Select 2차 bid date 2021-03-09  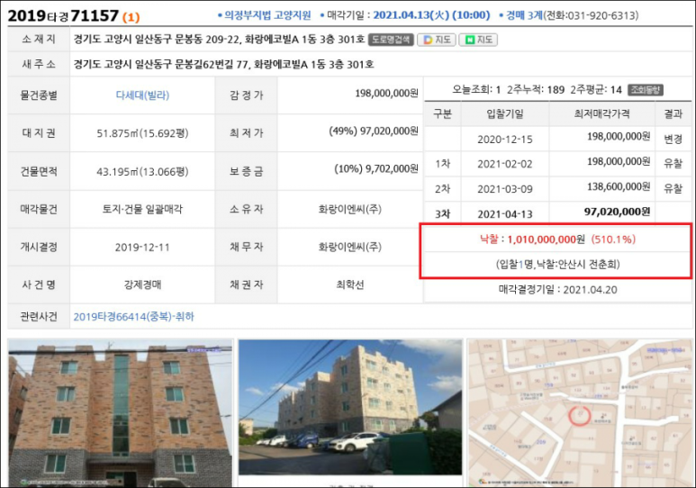coord(505,189)
